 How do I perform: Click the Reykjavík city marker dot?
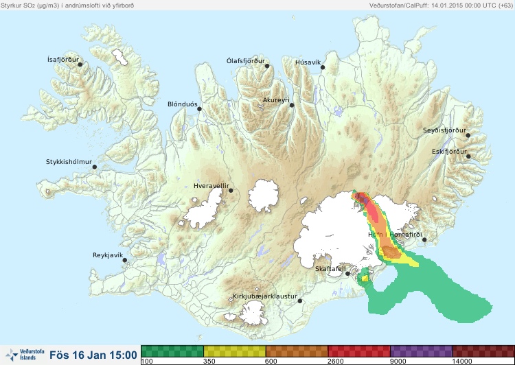click(125, 260)
